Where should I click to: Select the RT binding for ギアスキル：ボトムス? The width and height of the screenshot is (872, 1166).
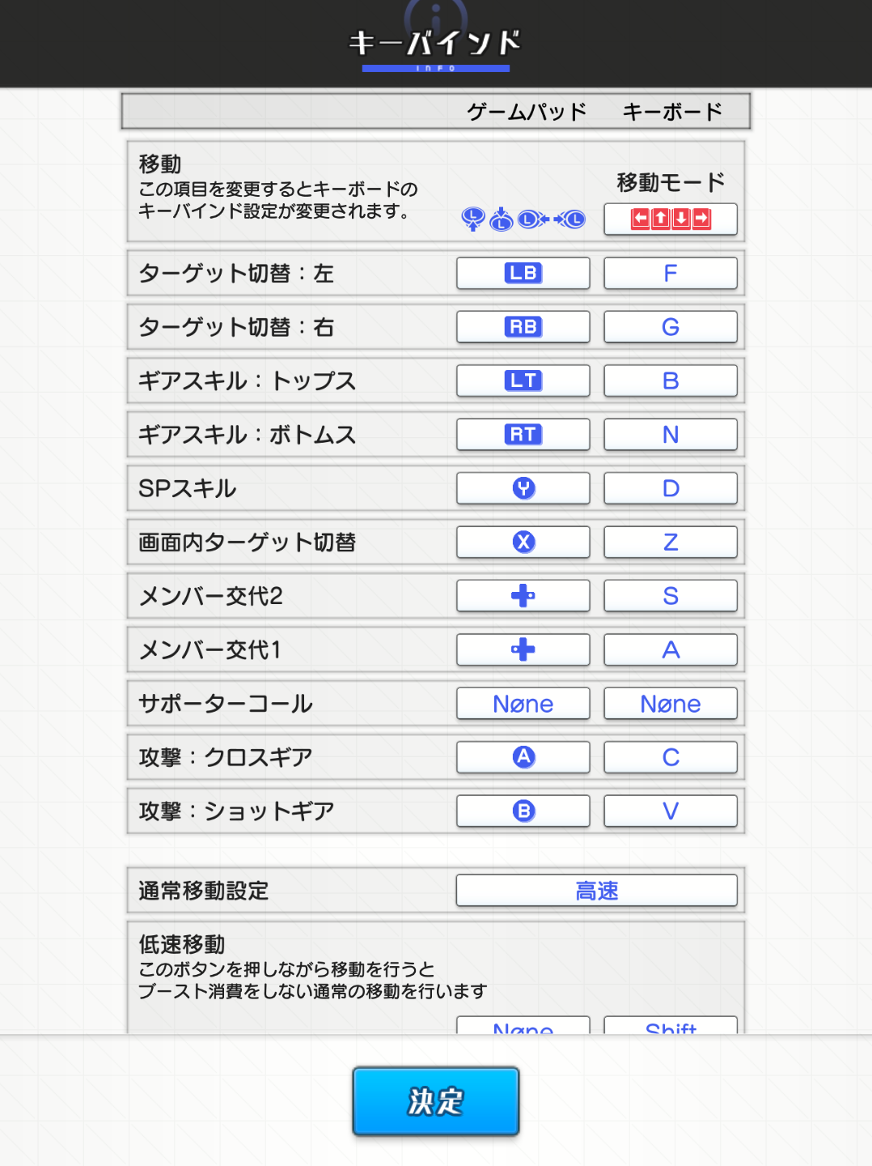point(523,435)
